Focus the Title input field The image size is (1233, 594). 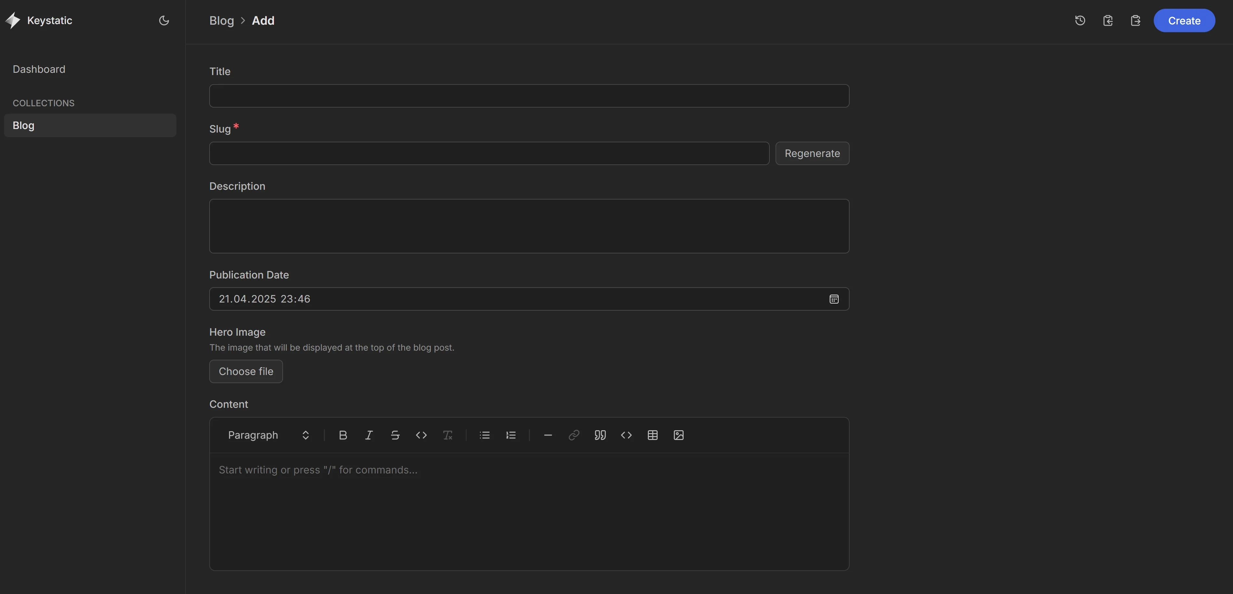[x=529, y=96]
